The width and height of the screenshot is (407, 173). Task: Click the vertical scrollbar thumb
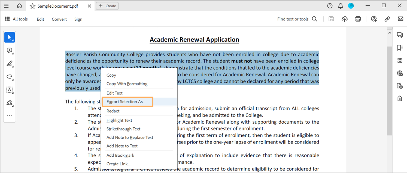pos(389,90)
